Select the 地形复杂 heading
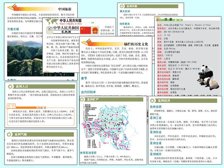 tap(125, 24)
